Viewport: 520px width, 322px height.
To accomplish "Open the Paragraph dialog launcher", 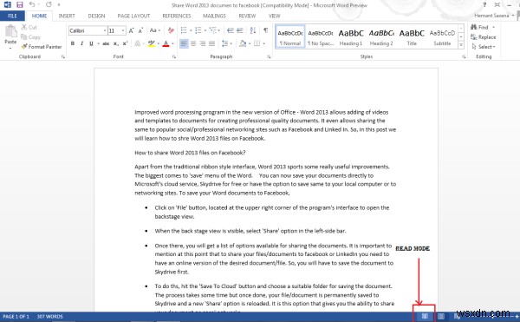I will coord(269,57).
